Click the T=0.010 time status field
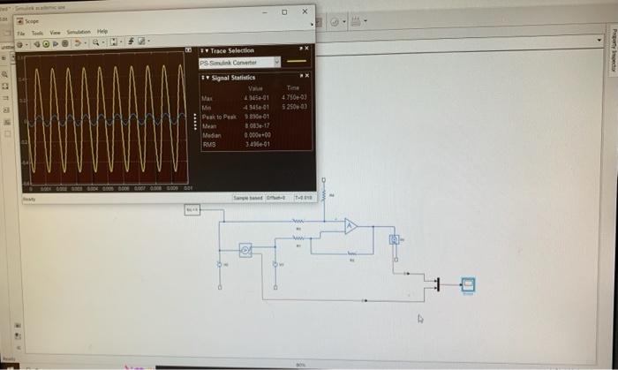This screenshot has width=618, height=370. [304, 197]
